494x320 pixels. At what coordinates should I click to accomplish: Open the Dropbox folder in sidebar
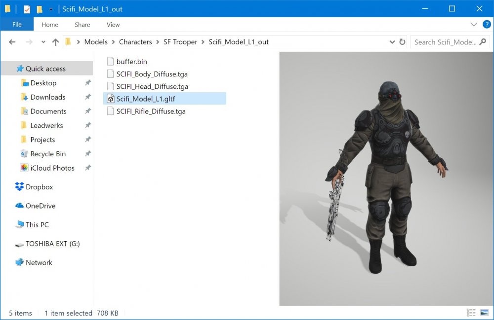point(39,187)
